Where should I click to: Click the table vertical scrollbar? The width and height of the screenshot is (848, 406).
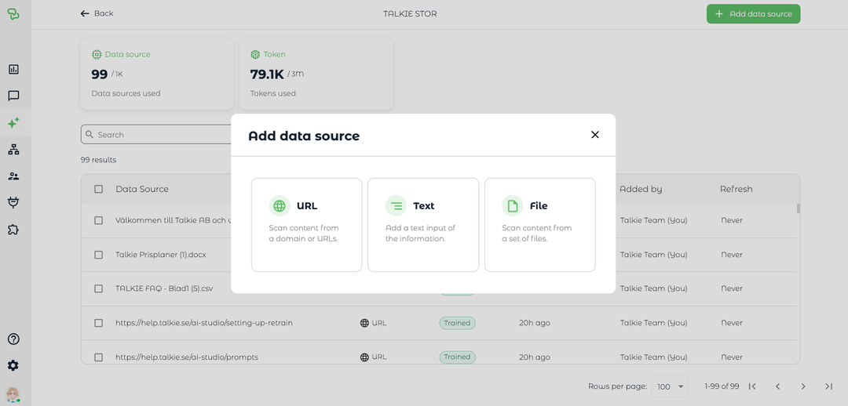click(x=799, y=208)
